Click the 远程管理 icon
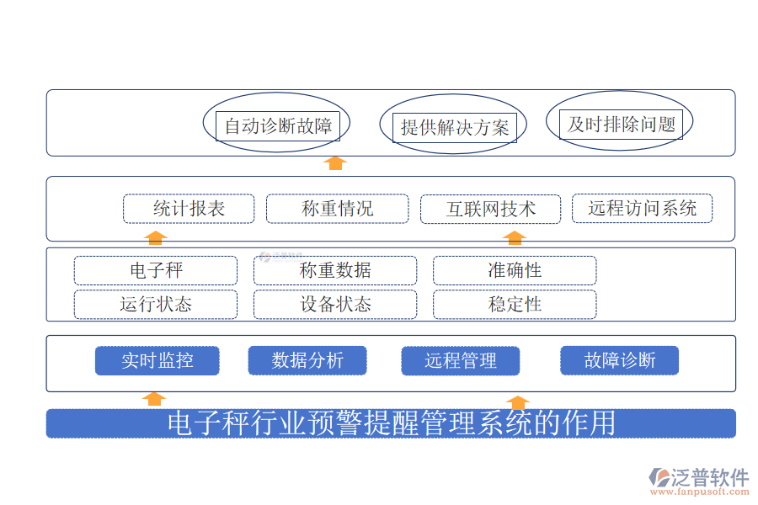Screen dimensions: 758x505 461,360
